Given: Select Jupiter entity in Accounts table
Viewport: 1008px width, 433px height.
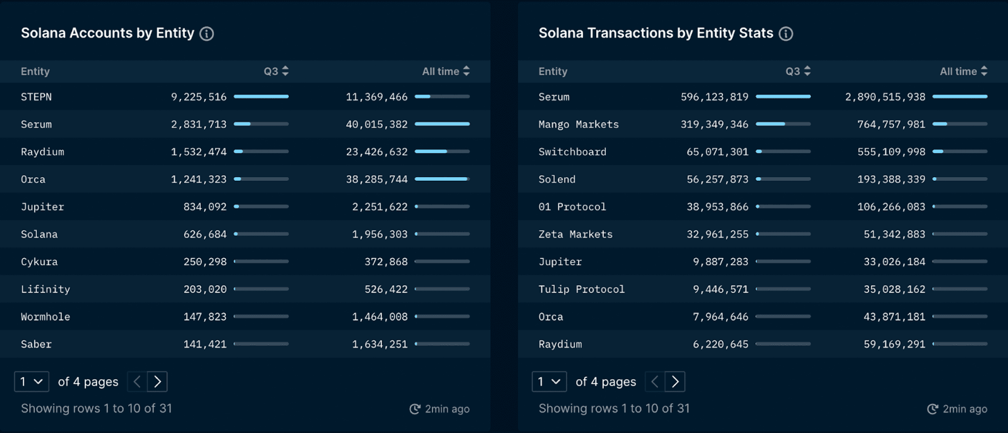Looking at the screenshot, I should tap(42, 207).
